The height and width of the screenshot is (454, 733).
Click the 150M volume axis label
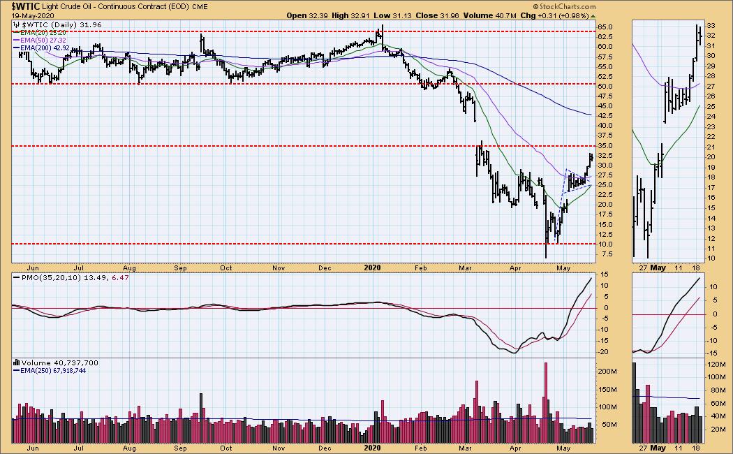tap(607, 390)
